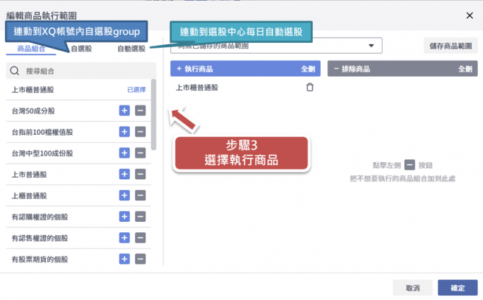Exclude 台灣50成分股 using its minus icon

139,111
